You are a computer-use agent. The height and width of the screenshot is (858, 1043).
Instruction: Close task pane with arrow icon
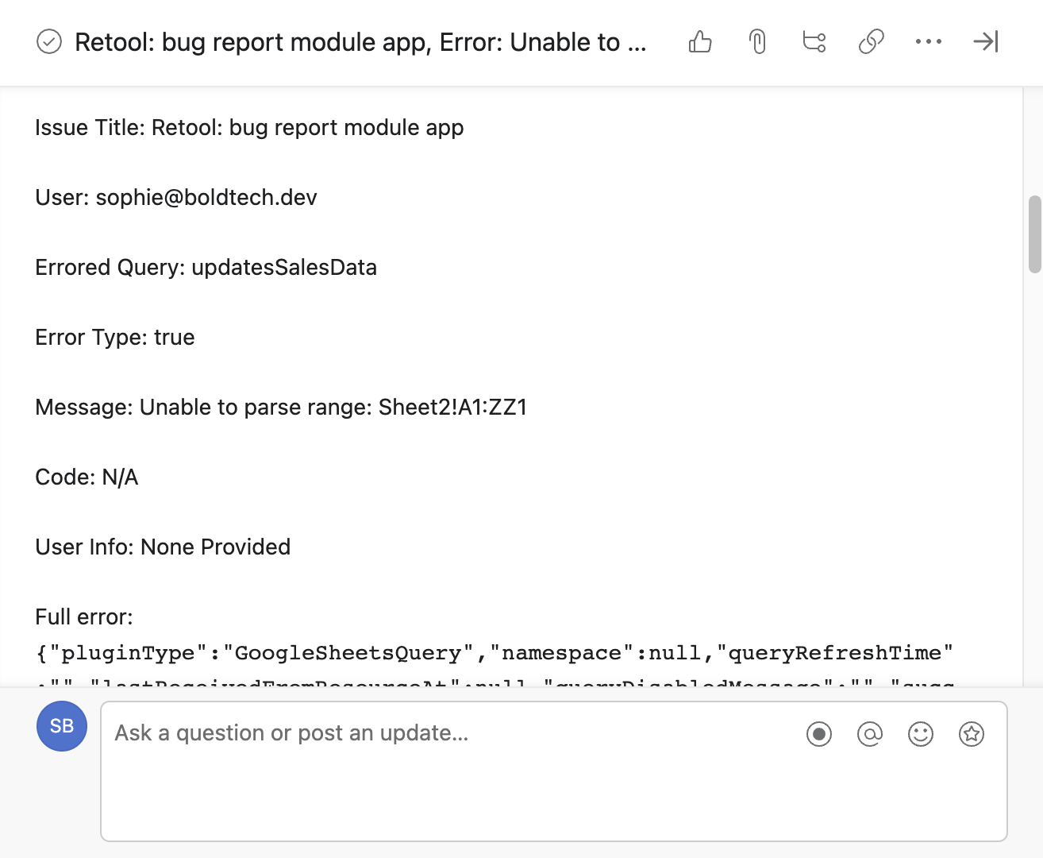[x=986, y=41]
